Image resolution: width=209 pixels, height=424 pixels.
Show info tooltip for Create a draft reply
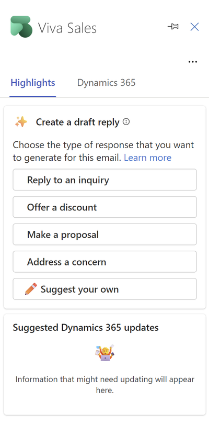click(x=126, y=122)
